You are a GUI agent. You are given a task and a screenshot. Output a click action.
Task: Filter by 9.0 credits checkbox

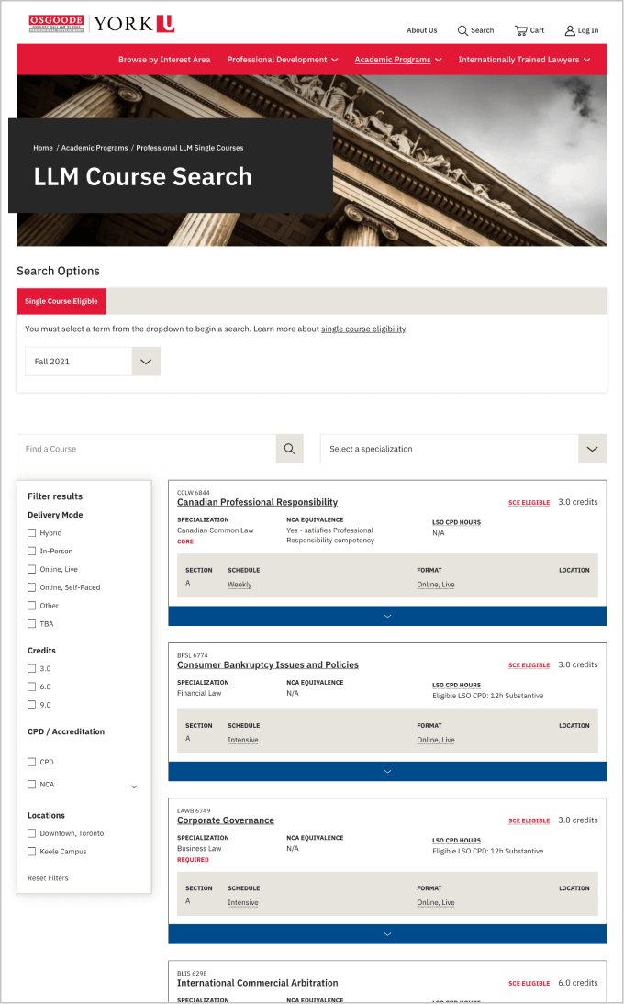point(31,705)
